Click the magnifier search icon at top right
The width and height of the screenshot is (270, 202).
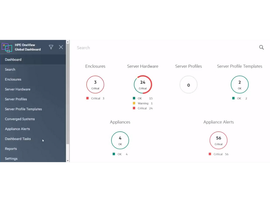(261, 47)
